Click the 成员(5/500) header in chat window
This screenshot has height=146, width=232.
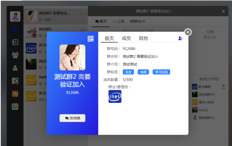click(x=209, y=79)
